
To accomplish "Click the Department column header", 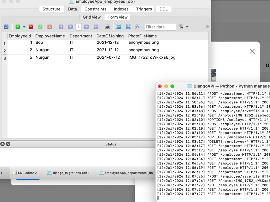I will pos(82,36).
